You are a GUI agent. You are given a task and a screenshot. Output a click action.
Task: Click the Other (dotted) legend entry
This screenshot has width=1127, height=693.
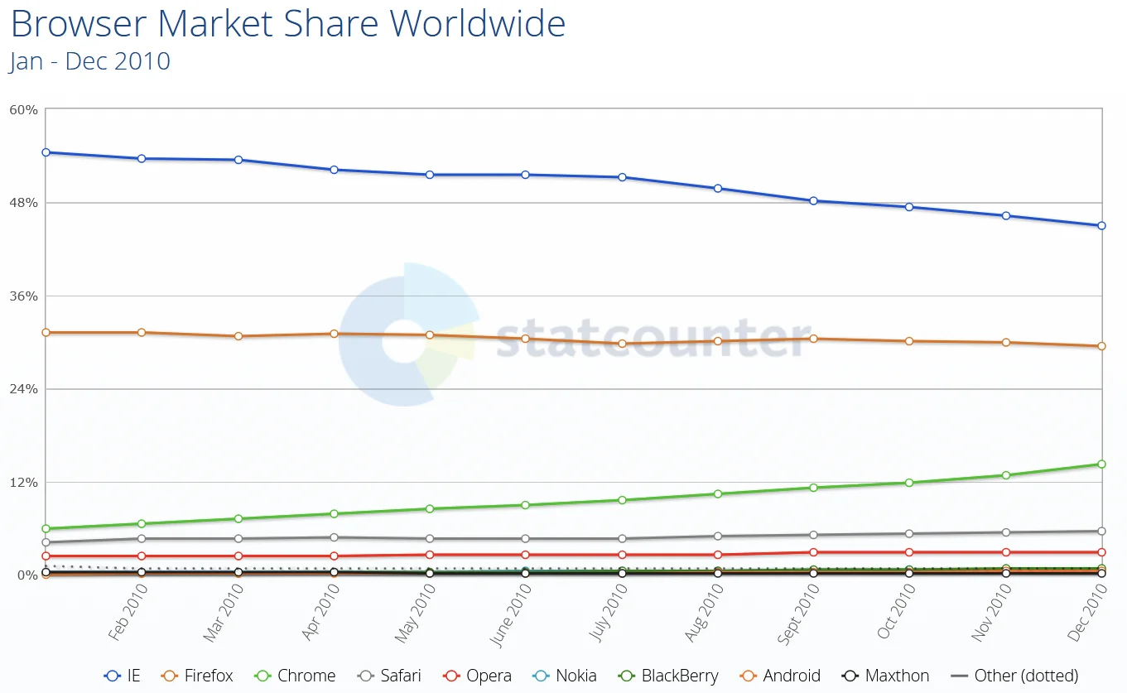click(x=1014, y=676)
